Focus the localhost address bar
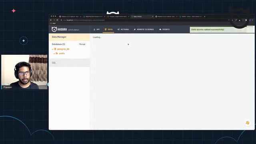256x144 pixels. (x=144, y=20)
